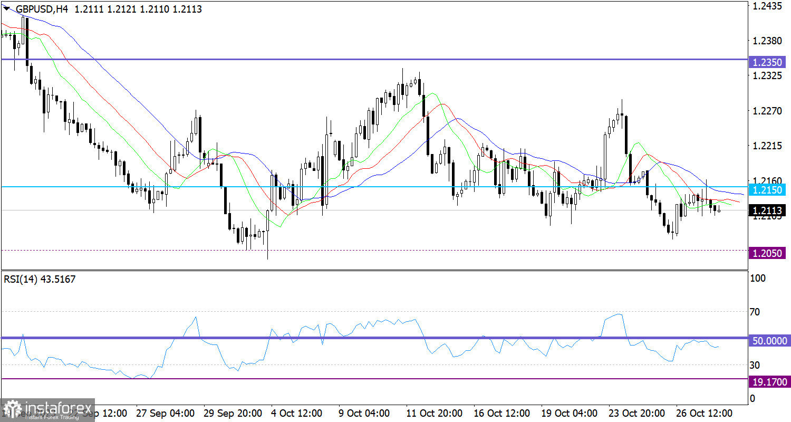The height and width of the screenshot is (422, 791).
Task: Click the OHLC values 1.2111 1.2121 1.2110 1.2113
Action: tap(138, 9)
